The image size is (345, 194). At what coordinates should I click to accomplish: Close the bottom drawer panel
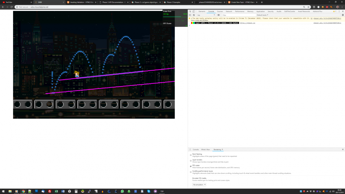[343, 150]
